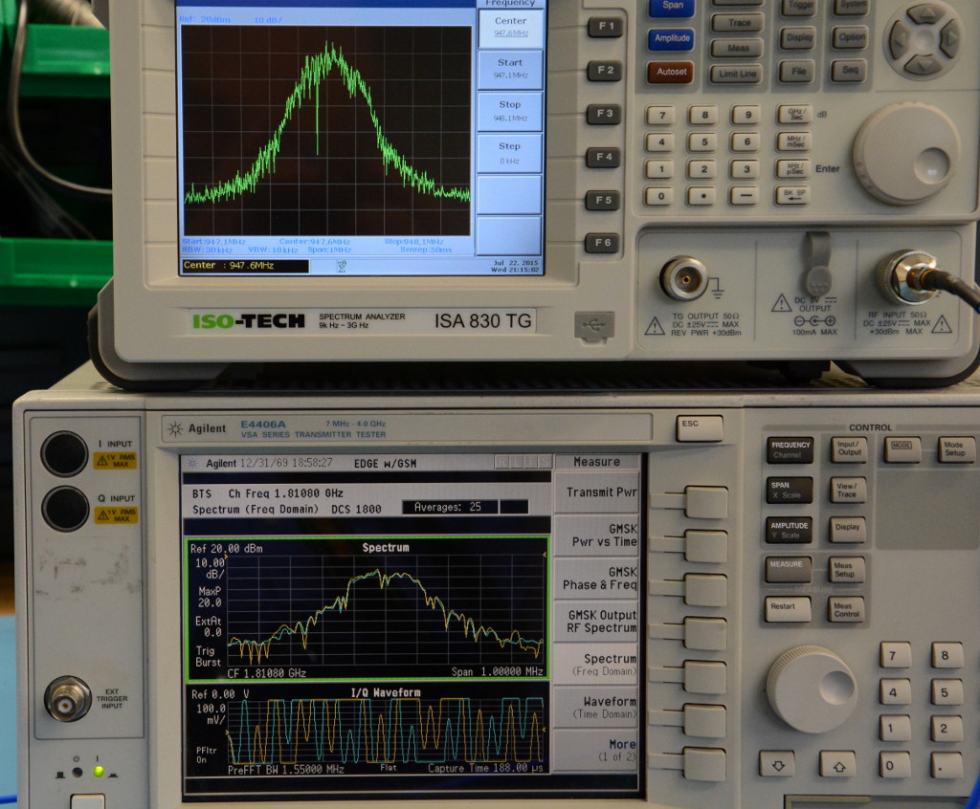Choose Waveform (Time Domain) measurement
This screenshot has height=809, width=980.
click(597, 708)
